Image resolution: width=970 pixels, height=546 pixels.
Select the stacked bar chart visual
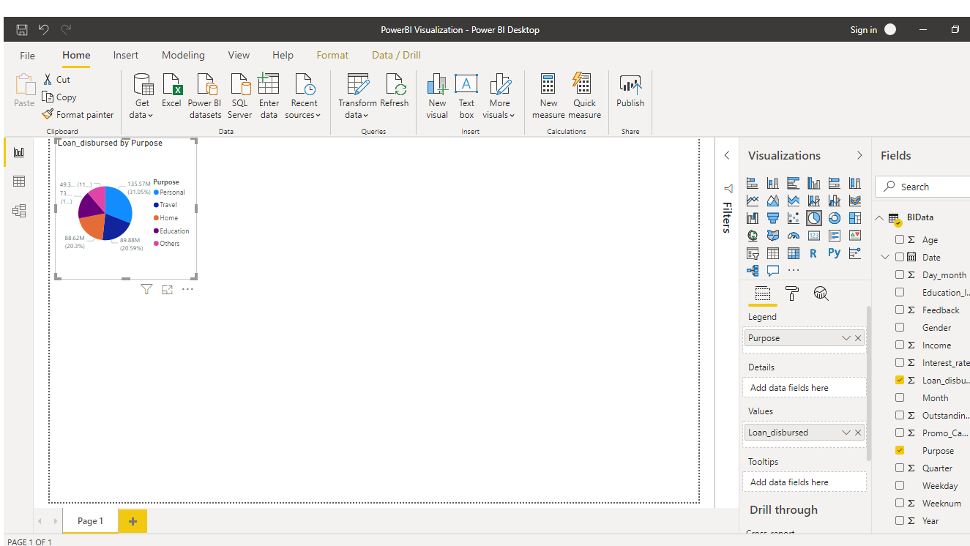(753, 183)
